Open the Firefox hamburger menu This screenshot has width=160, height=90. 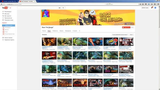(158, 4)
